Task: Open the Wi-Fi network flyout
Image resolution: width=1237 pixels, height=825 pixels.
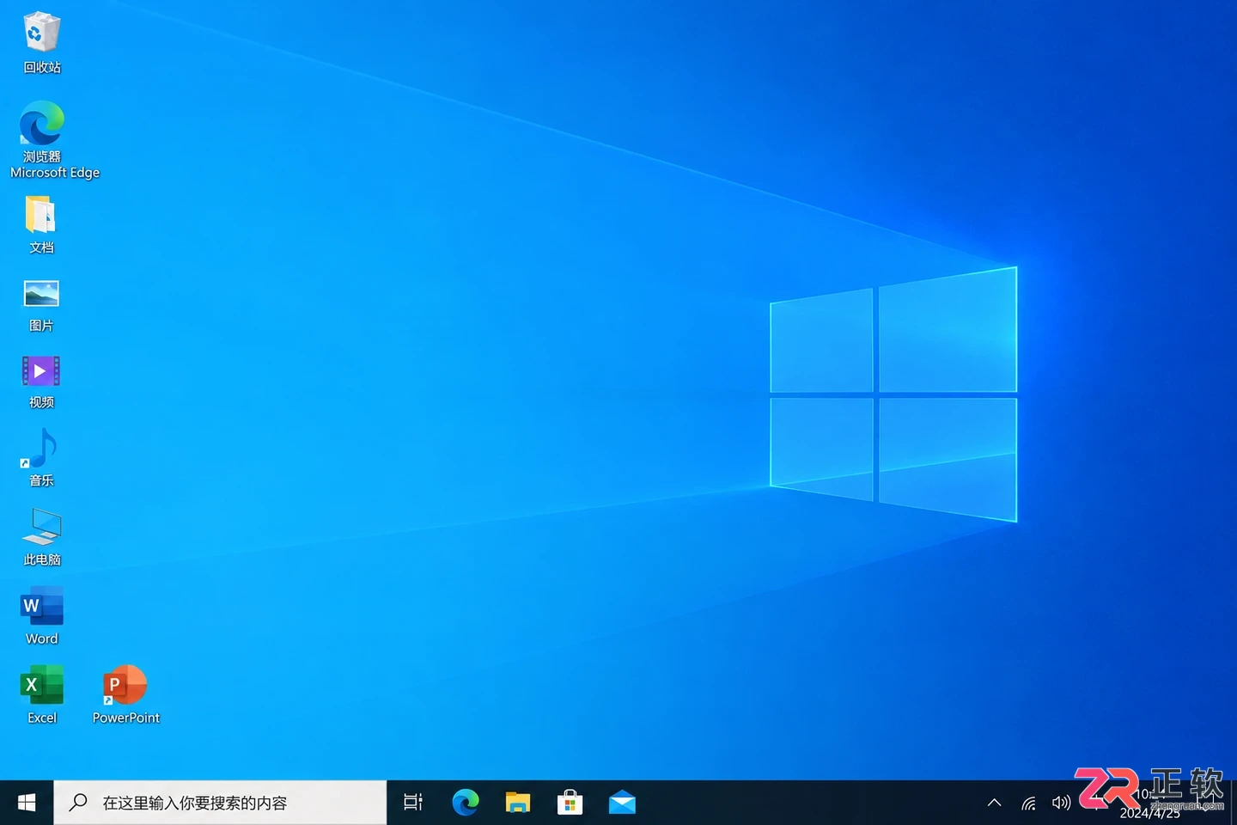Action: [x=1028, y=804]
